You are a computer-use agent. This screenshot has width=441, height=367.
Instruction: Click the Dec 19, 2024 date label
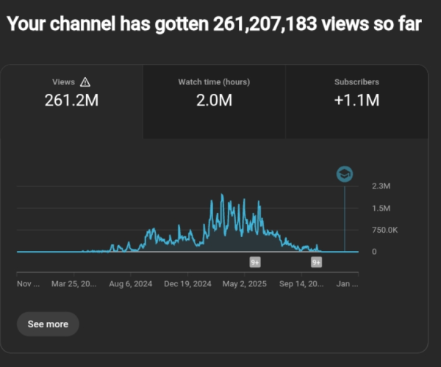[187, 283]
